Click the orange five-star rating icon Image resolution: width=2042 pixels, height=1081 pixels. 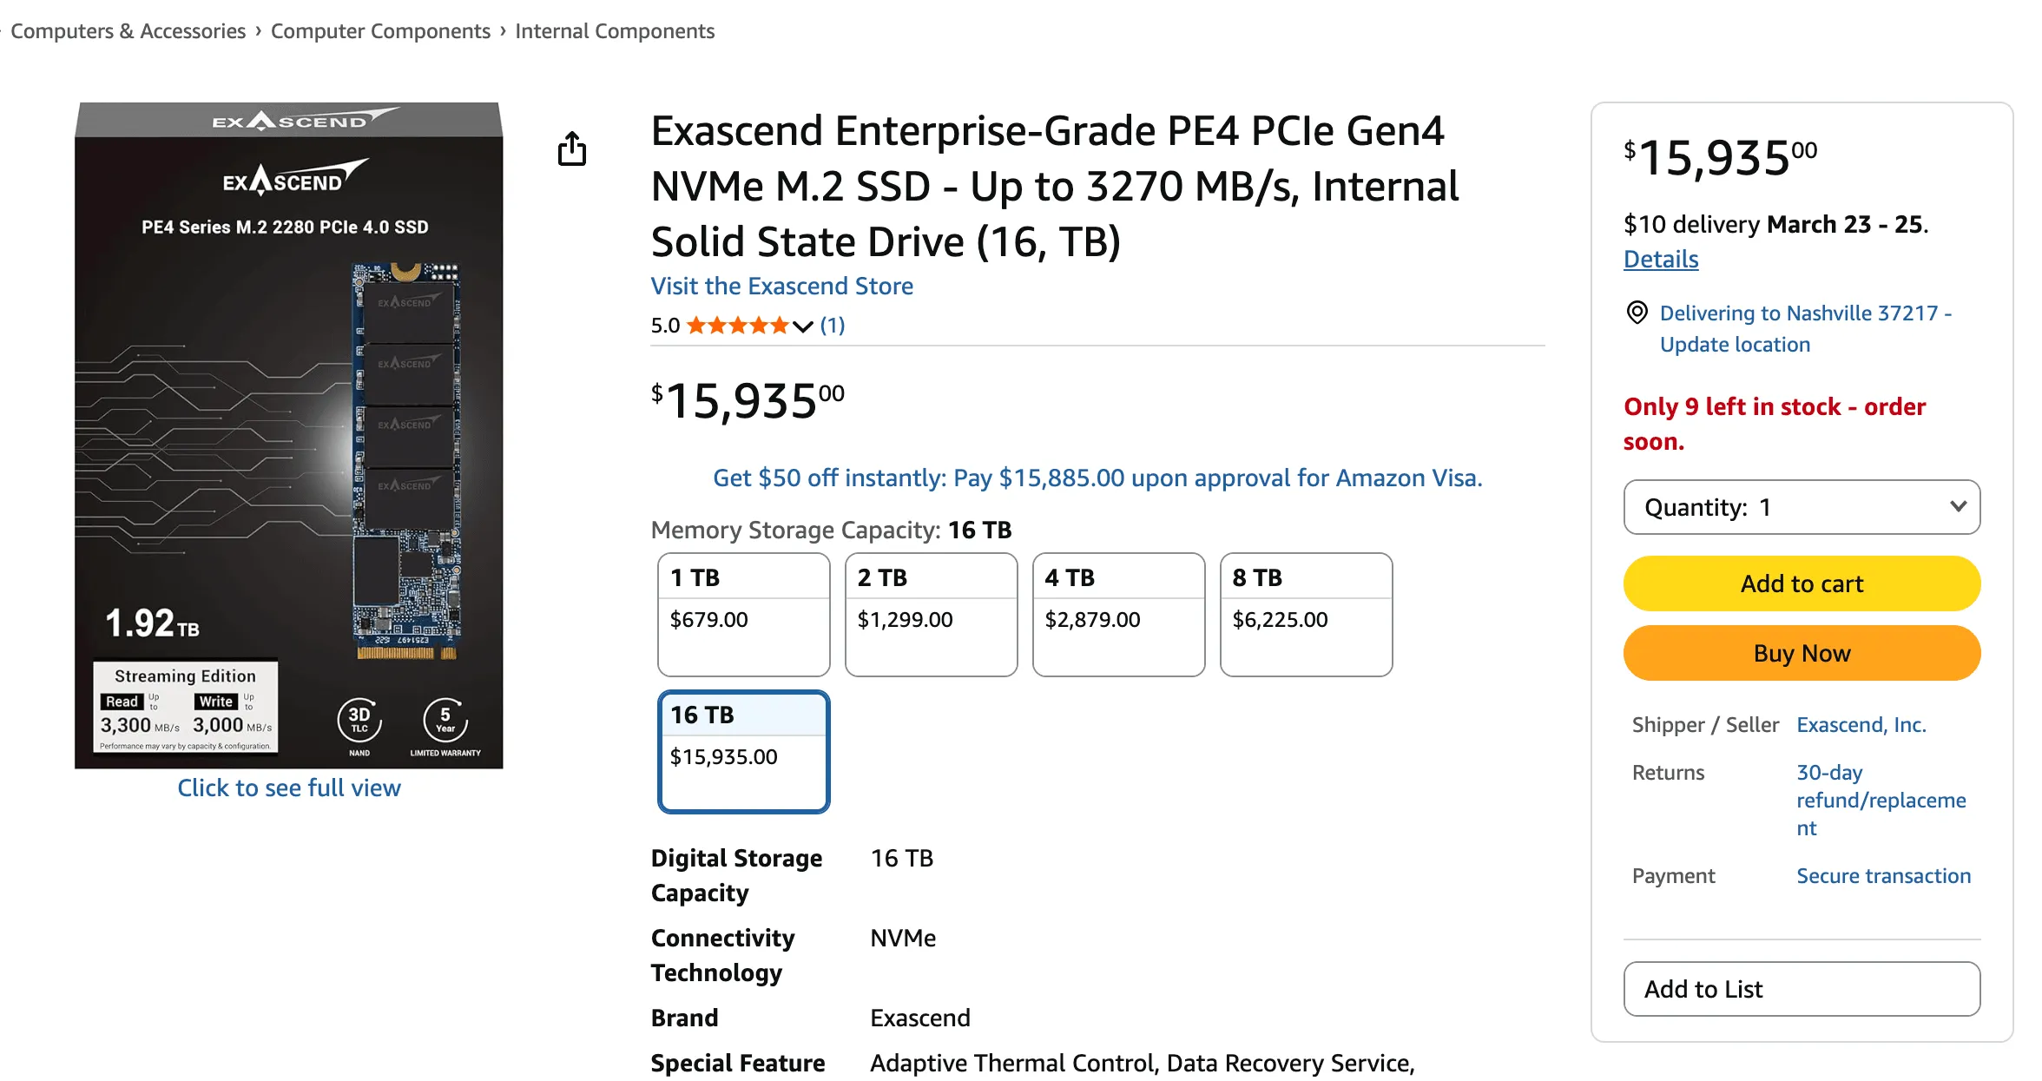pyautogui.click(x=739, y=326)
